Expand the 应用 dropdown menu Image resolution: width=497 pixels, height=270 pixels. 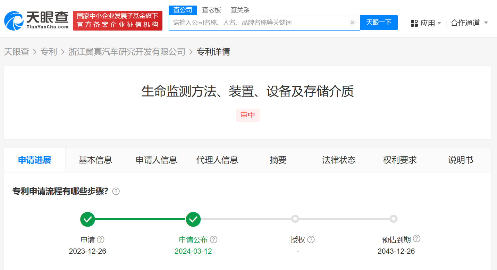click(x=439, y=23)
